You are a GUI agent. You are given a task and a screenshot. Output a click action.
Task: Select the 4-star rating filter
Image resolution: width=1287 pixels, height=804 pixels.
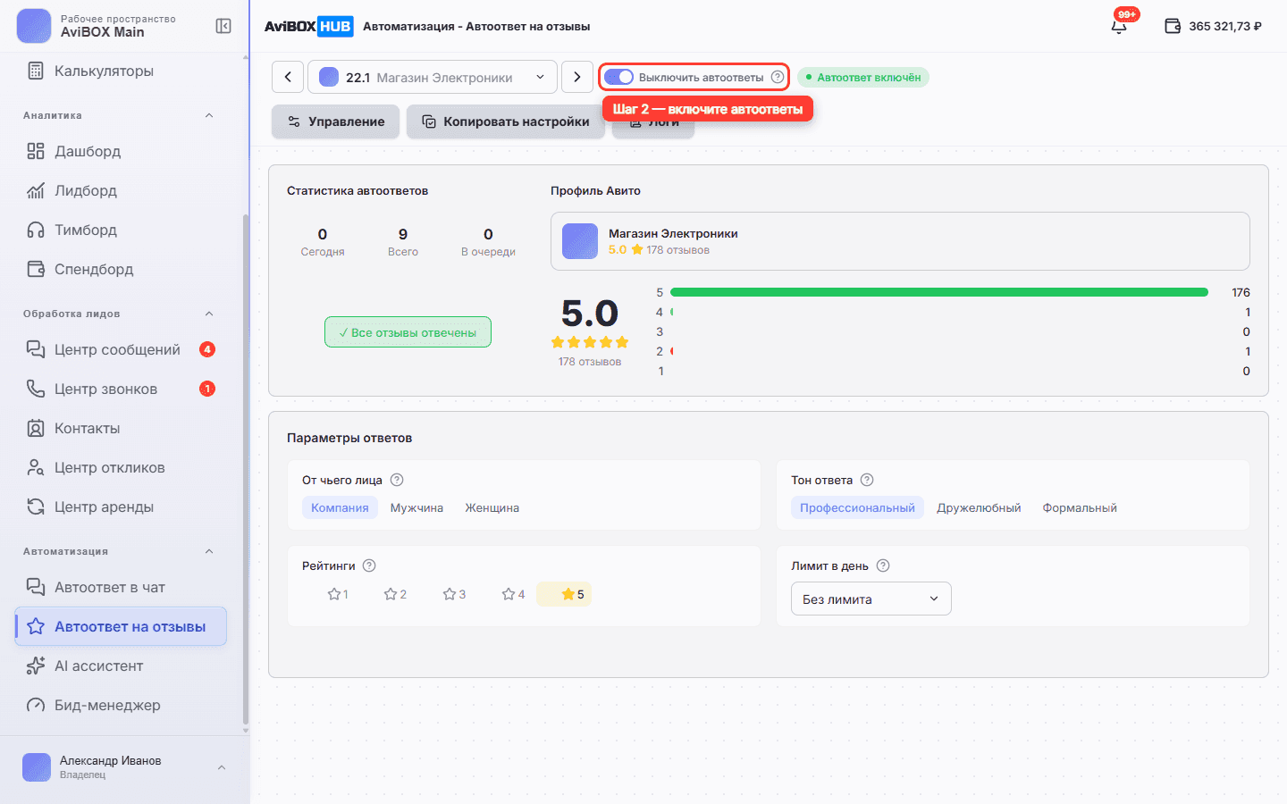click(513, 594)
